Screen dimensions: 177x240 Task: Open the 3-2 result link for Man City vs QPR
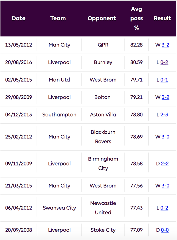(x=165, y=45)
